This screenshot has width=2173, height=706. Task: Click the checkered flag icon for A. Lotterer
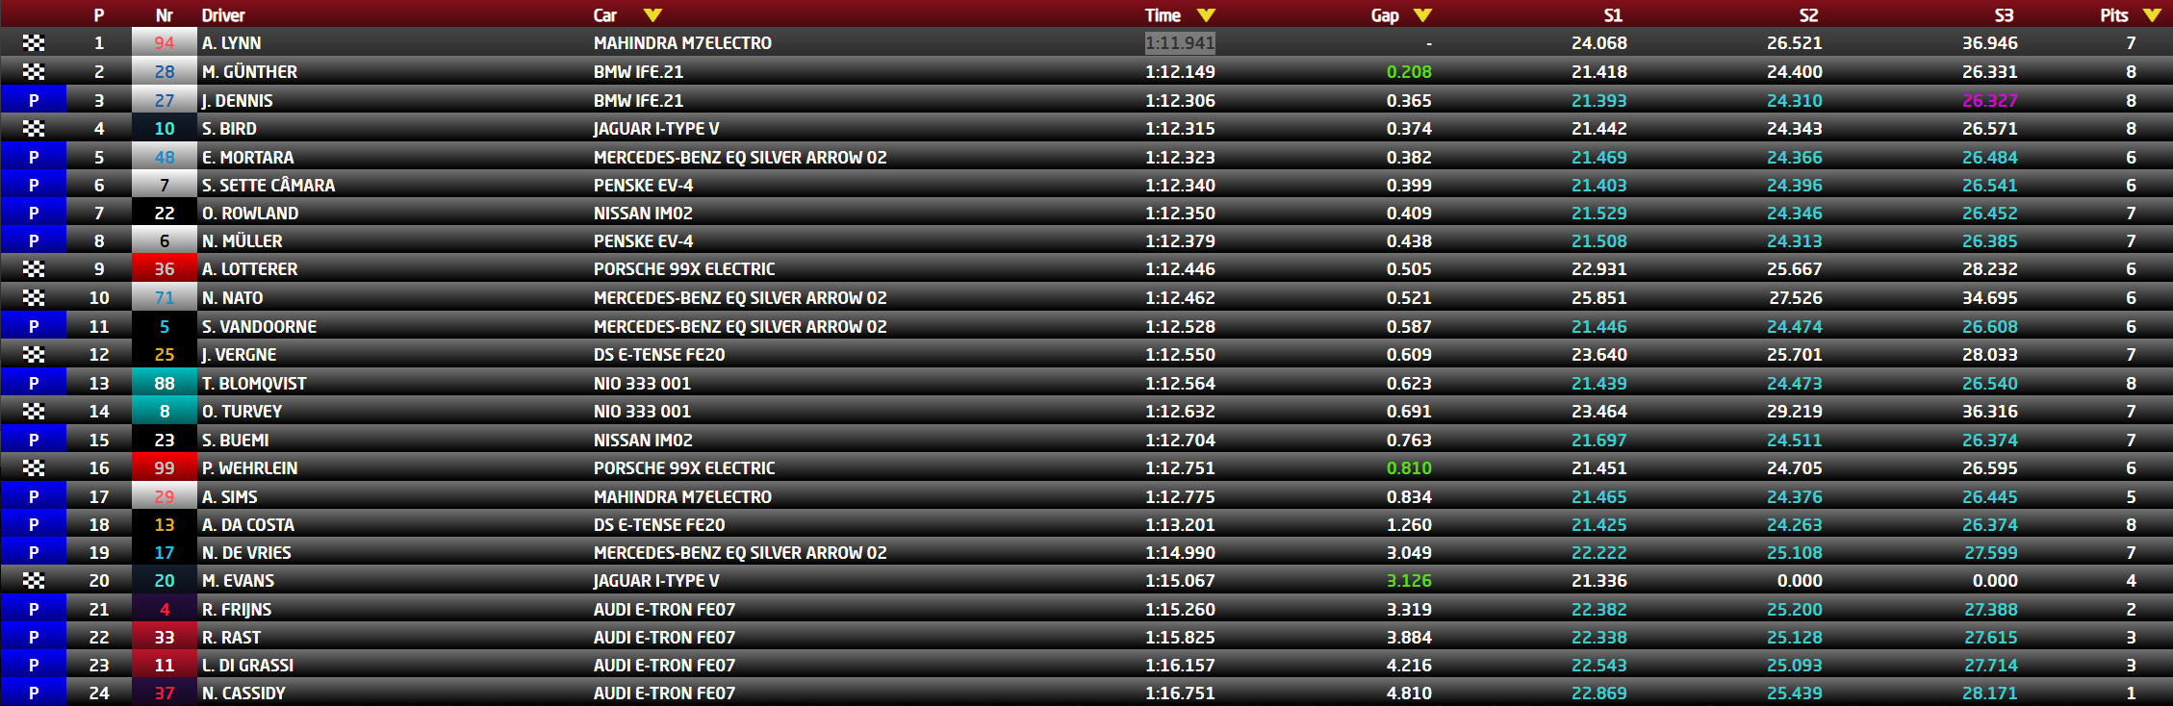pos(34,269)
